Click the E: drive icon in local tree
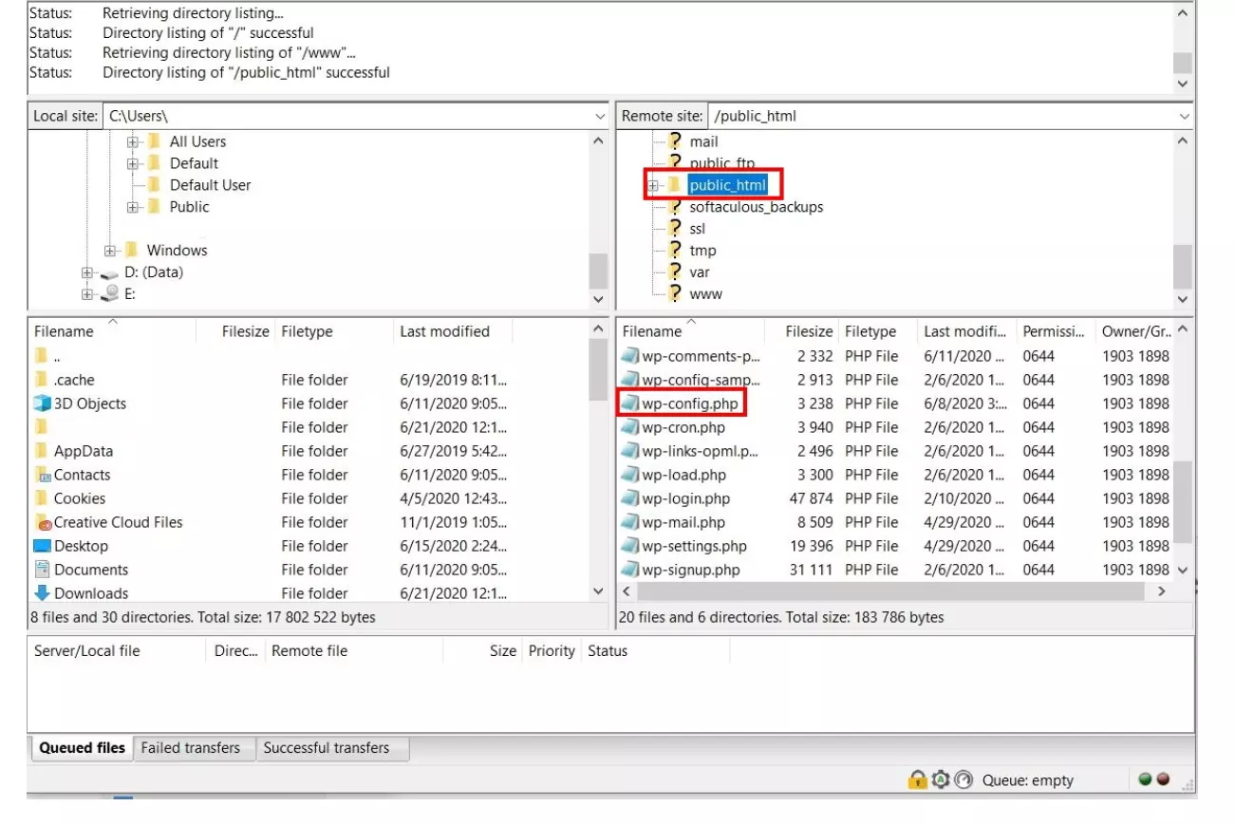 [110, 294]
